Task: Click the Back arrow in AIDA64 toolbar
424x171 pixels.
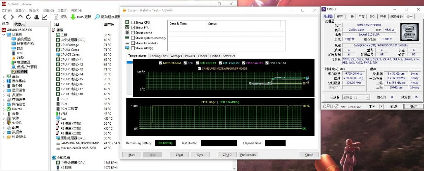Action: click(x=4, y=17)
